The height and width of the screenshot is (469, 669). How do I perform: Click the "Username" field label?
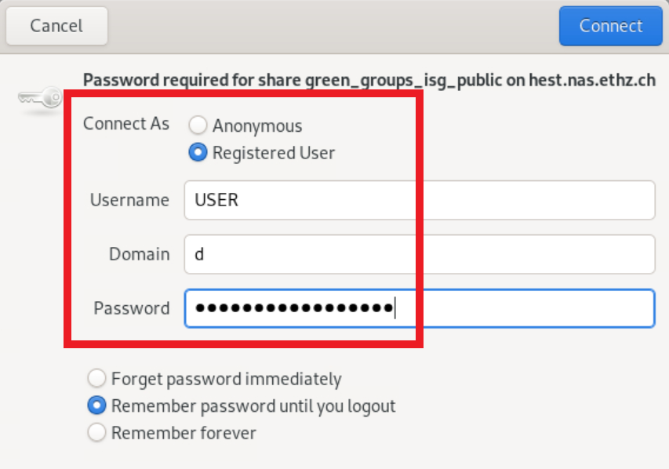pyautogui.click(x=129, y=200)
